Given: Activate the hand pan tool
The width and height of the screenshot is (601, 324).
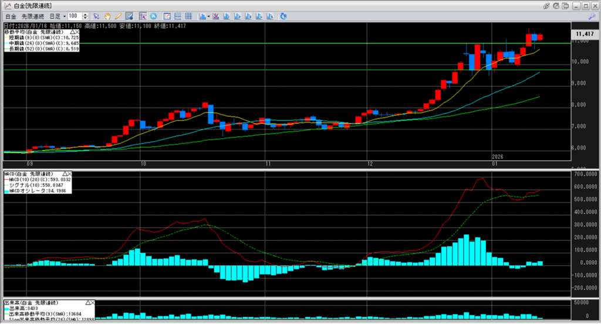Looking at the screenshot, I should pyautogui.click(x=107, y=16).
